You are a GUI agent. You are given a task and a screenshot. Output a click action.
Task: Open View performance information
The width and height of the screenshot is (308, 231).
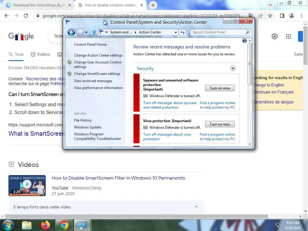point(98,88)
